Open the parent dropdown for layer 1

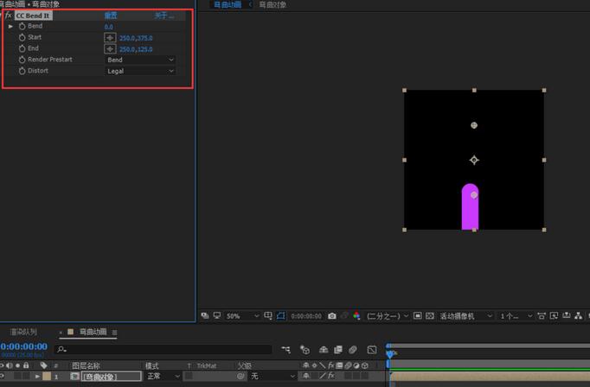point(273,376)
